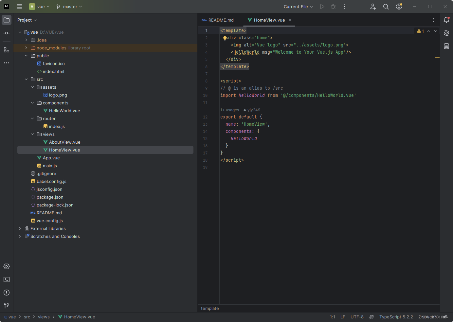Open the master branch dropdown

click(69, 7)
